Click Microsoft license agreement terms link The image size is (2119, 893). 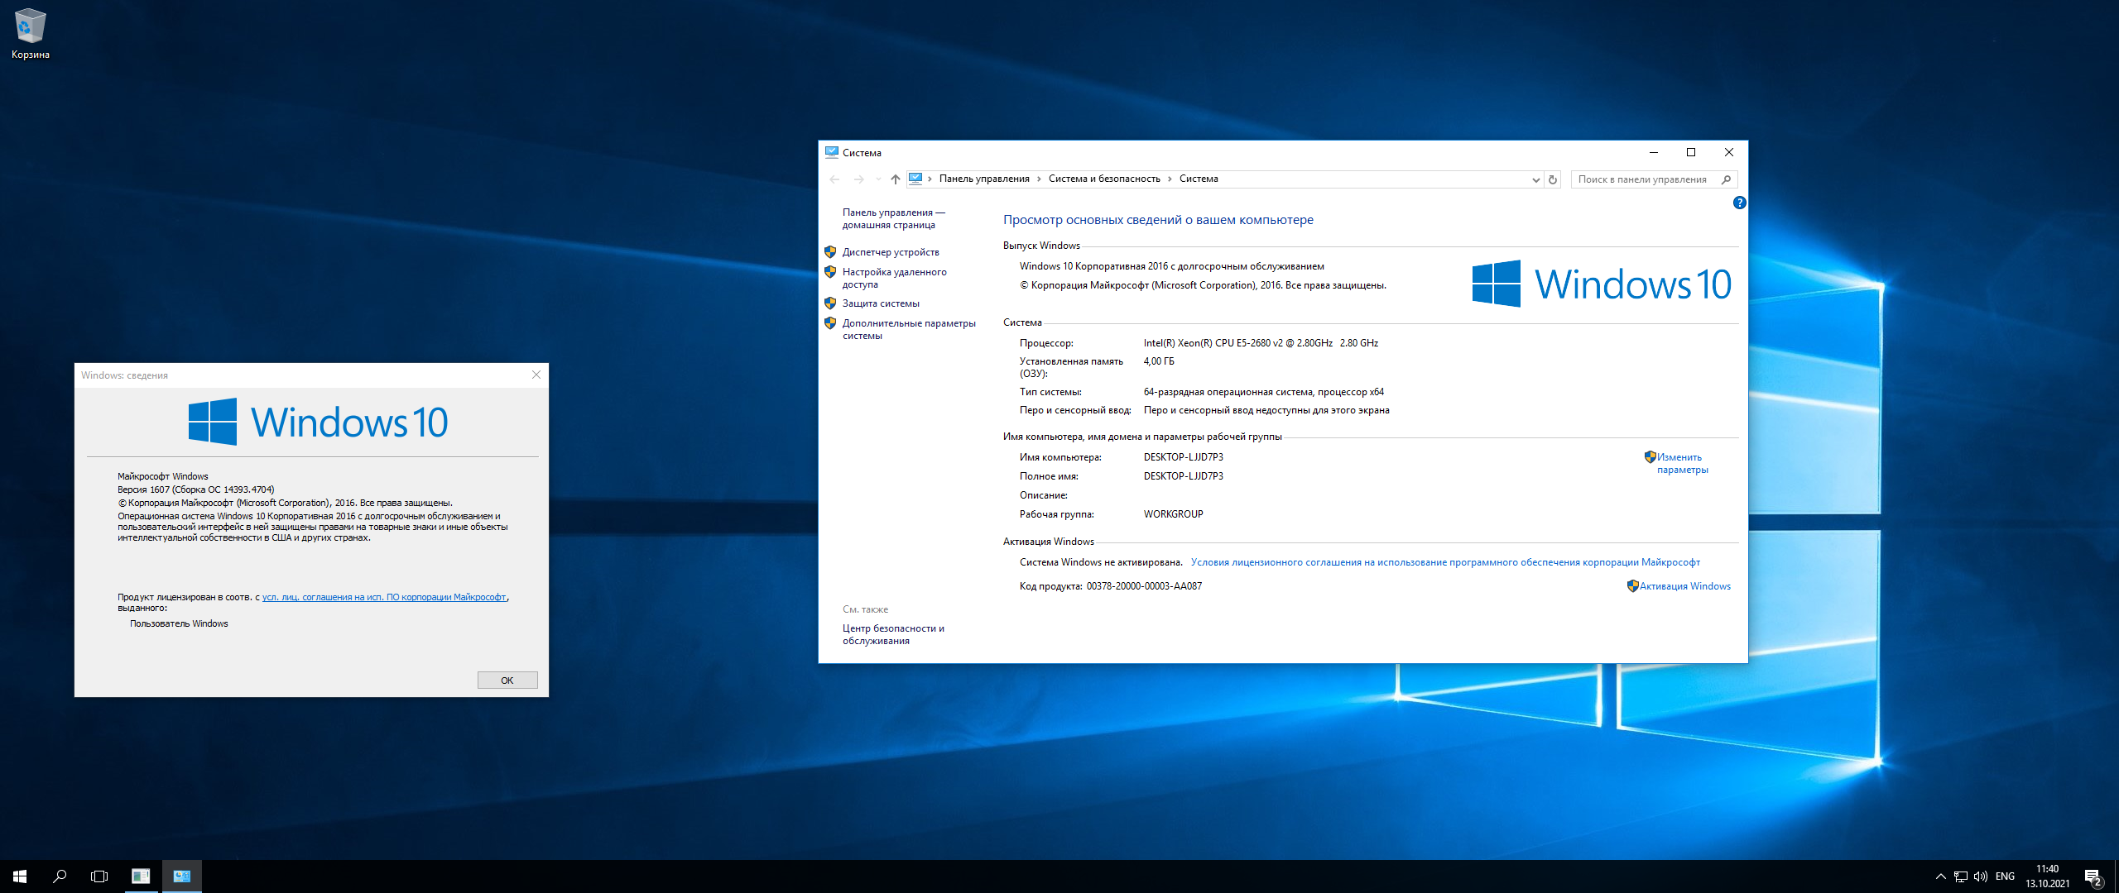pyautogui.click(x=1445, y=562)
